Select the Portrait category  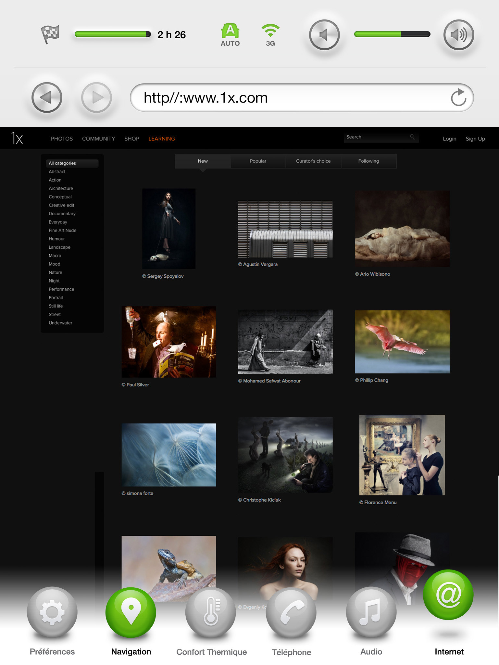(x=56, y=298)
